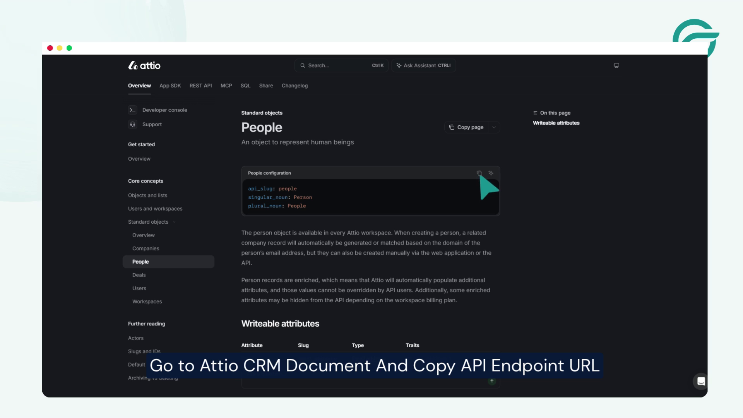Click the Ask Assistant button
The height and width of the screenshot is (418, 743).
[x=423, y=65]
